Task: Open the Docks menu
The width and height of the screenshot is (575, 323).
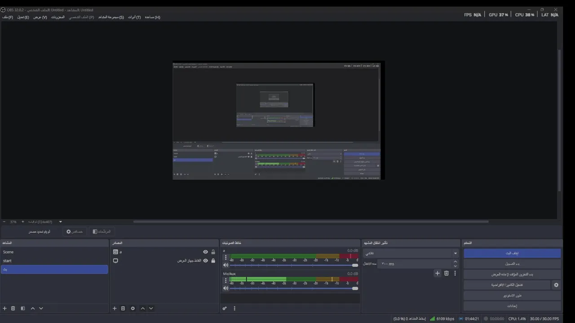Action: coord(57,17)
